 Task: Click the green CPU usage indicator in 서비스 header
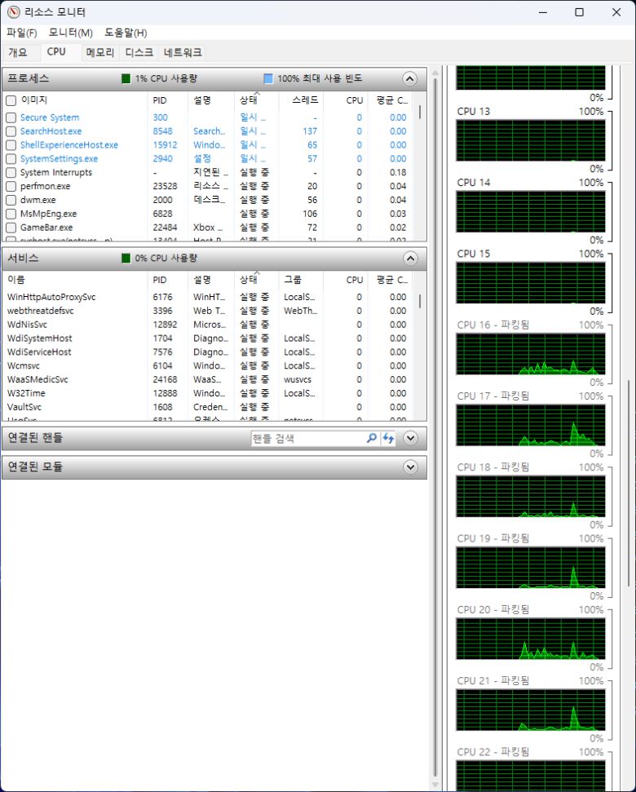tap(126, 259)
